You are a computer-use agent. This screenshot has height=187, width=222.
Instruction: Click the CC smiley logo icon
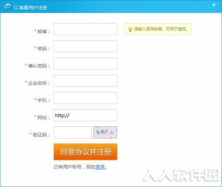[x=8, y=7]
